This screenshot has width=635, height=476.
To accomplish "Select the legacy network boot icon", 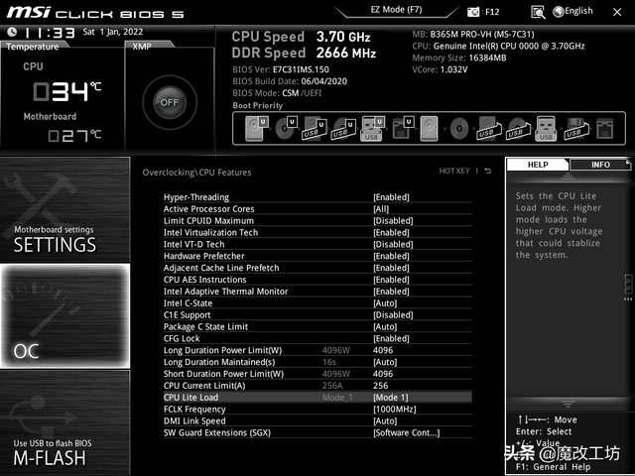I will tap(605, 128).
